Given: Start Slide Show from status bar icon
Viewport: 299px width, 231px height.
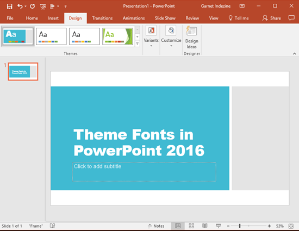Looking at the screenshot, I should [219, 226].
